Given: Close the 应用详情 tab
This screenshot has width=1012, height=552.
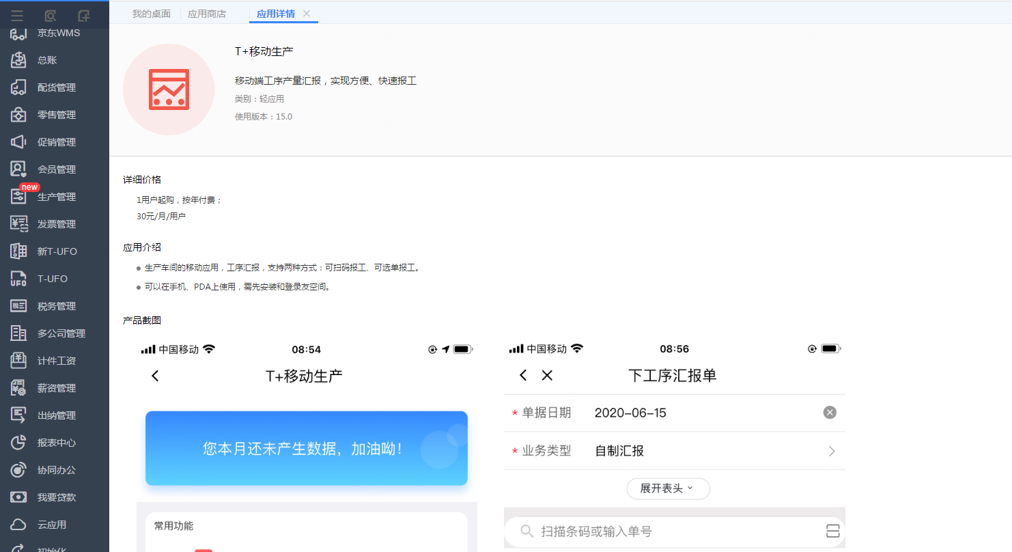Looking at the screenshot, I should 307,14.
